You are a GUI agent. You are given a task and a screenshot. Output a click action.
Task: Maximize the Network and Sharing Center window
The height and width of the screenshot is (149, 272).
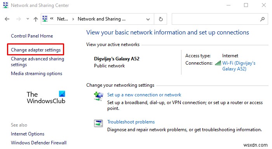246,5
